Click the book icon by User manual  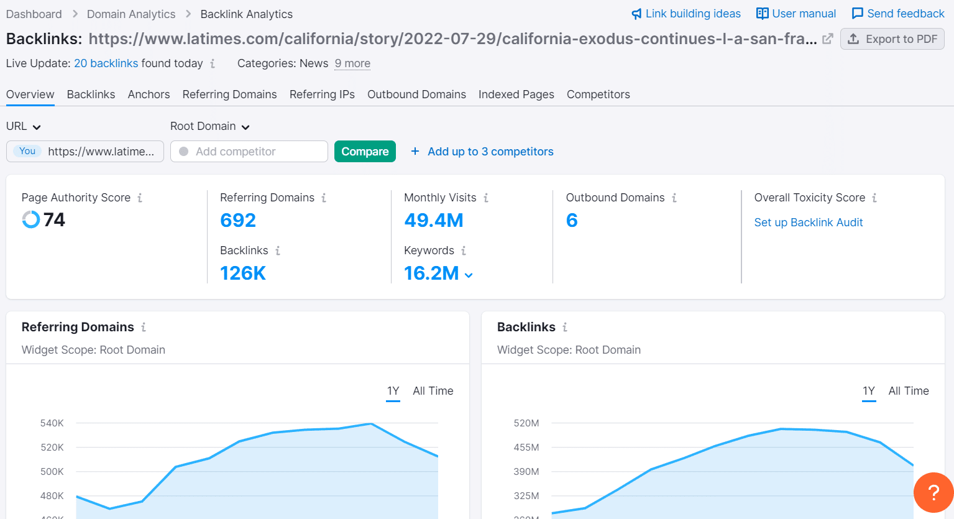(763, 14)
